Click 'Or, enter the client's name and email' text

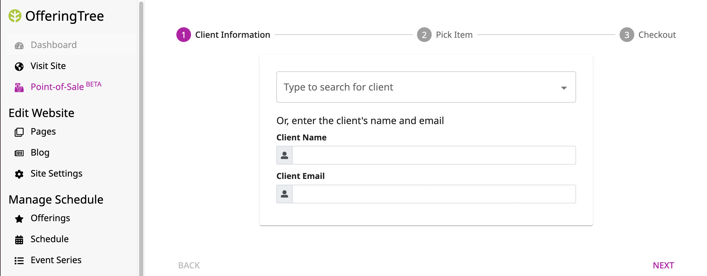click(360, 121)
